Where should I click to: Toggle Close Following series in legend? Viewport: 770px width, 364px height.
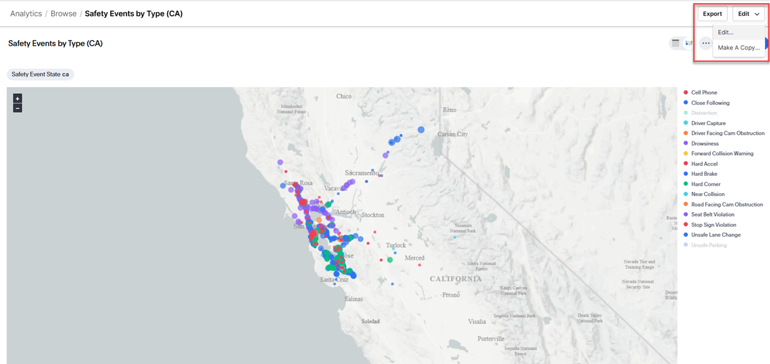[706, 103]
